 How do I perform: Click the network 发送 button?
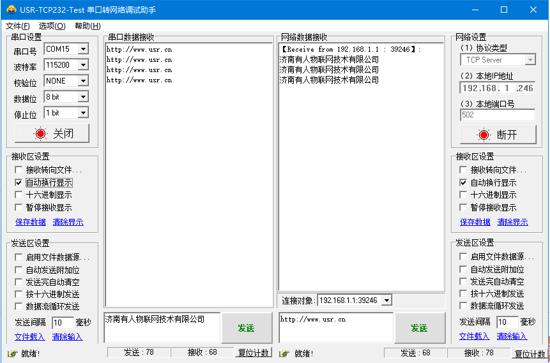(420, 328)
